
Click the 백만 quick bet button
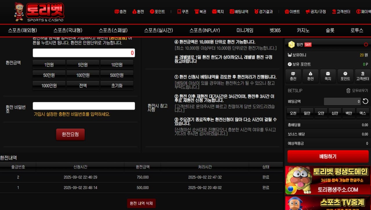(x=349, y=113)
